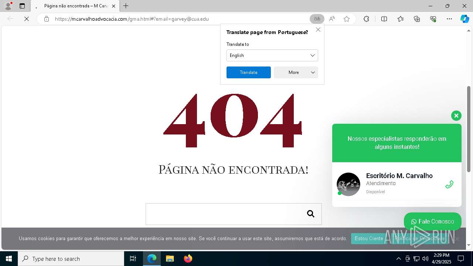
Task: Click the scroll-down arrow of scrollbar
Action: click(x=469, y=245)
